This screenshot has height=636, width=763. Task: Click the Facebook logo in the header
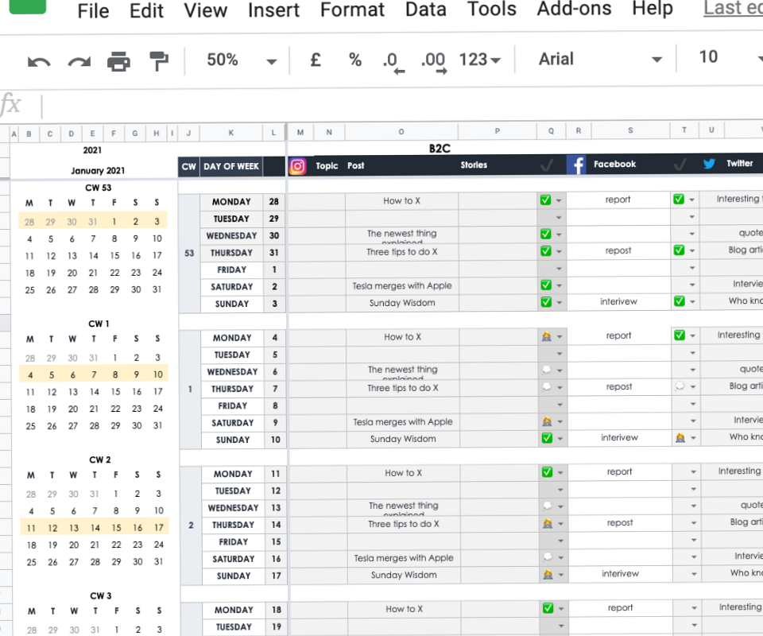click(575, 164)
